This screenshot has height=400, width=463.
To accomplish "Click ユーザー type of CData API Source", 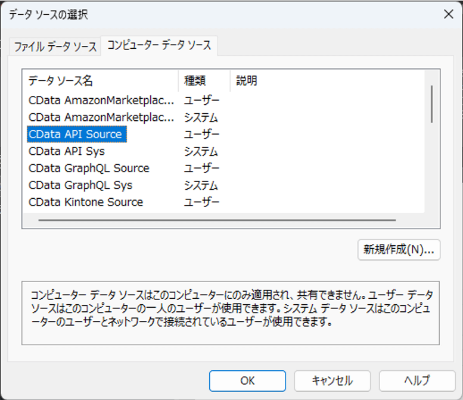I will [x=201, y=135].
